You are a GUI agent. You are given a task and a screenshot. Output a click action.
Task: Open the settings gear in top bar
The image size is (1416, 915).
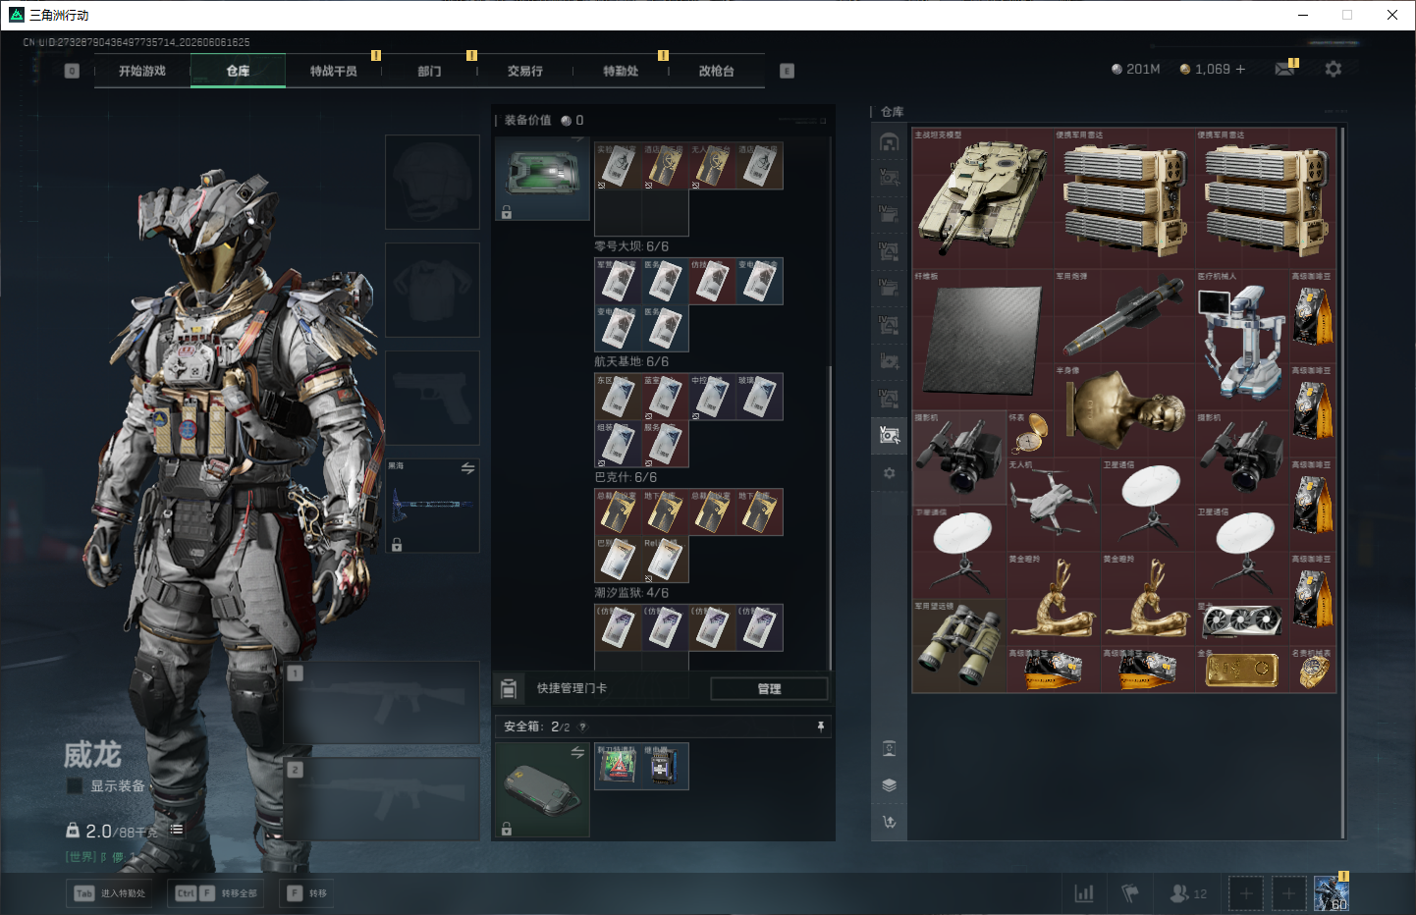point(1333,69)
